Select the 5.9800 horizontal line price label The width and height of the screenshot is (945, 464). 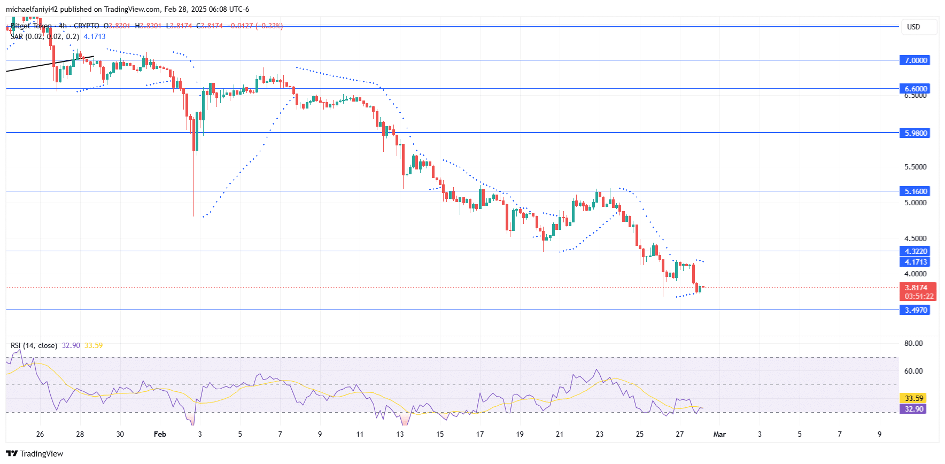tap(916, 133)
